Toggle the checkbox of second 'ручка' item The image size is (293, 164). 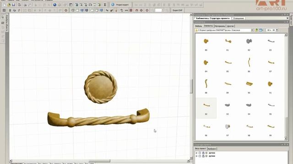point(200,156)
